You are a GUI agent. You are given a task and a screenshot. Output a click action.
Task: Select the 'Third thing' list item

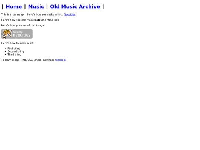click(x=14, y=54)
